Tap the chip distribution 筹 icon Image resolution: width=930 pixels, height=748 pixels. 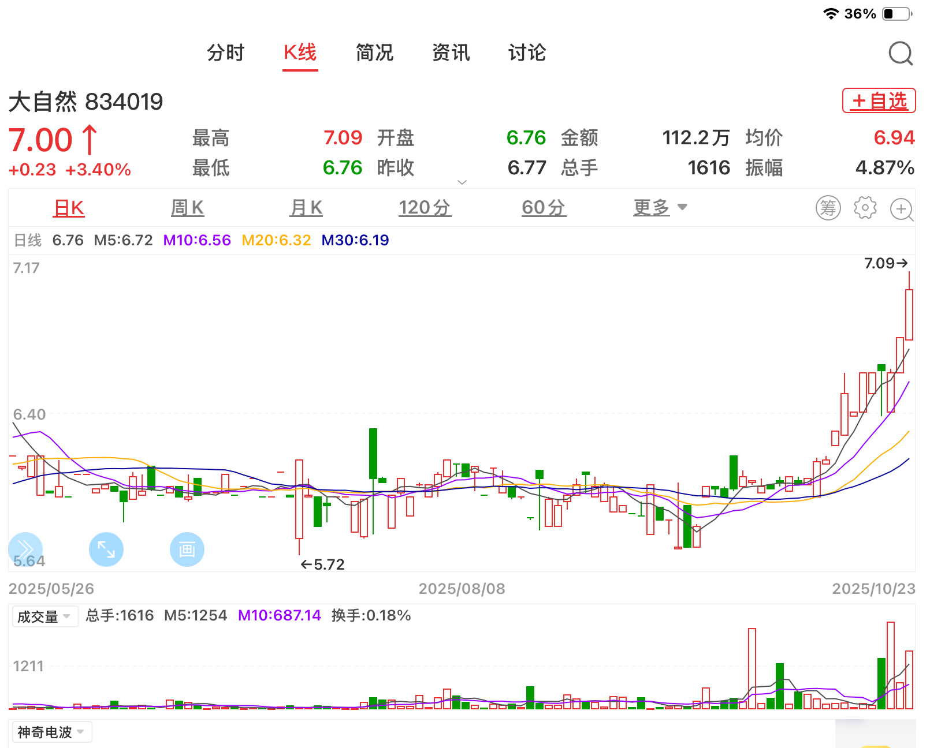[828, 208]
